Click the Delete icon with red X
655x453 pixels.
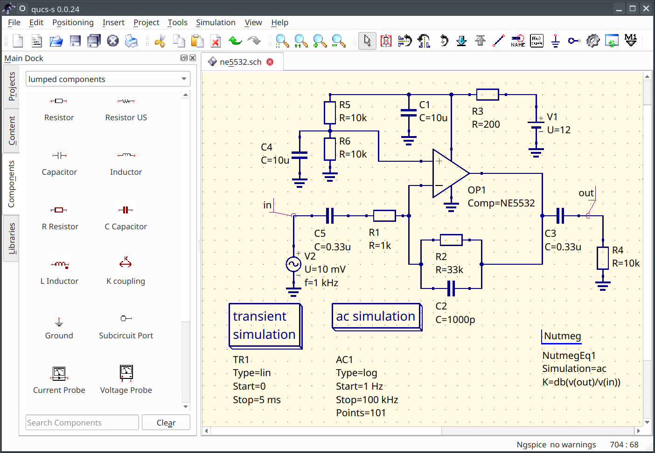[x=216, y=41]
